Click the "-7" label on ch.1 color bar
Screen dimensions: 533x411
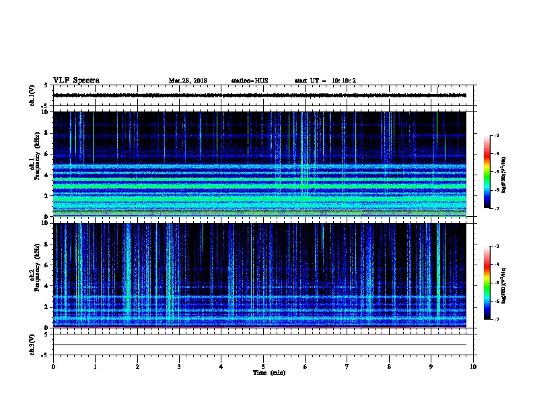(497, 208)
